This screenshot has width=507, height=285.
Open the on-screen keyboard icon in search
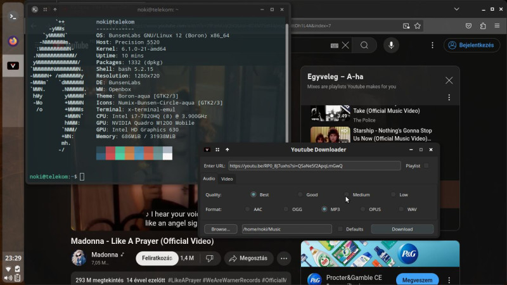pos(335,46)
